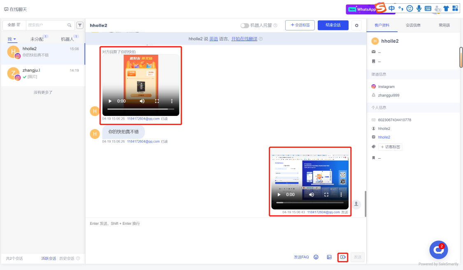Switch to the 未分配 tab
The height and width of the screenshot is (270, 463).
pyautogui.click(x=37, y=39)
